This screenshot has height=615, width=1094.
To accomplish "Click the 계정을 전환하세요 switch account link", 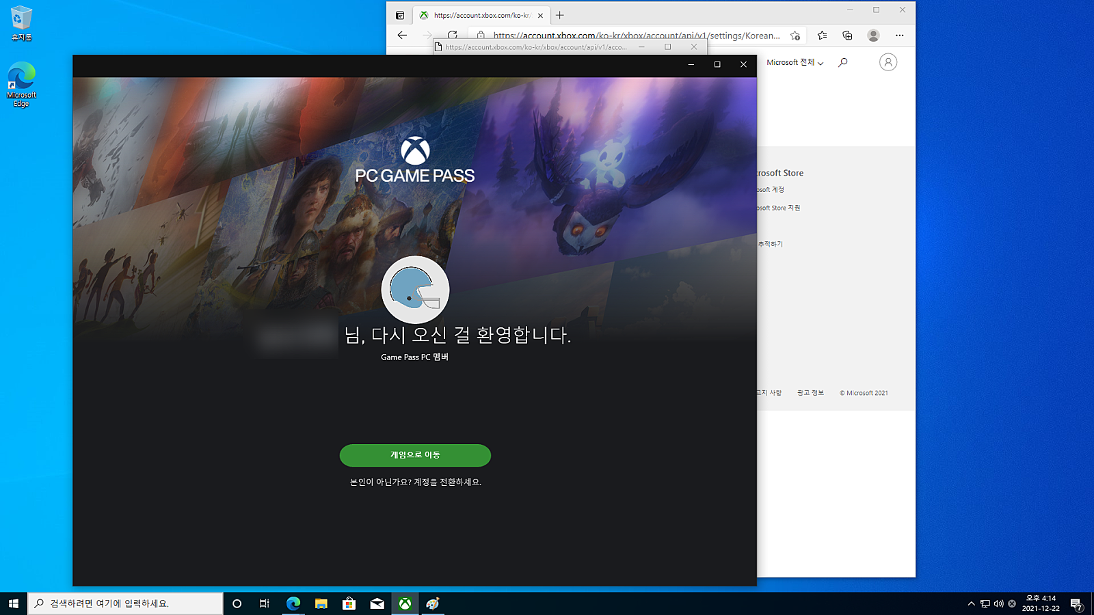I will point(447,482).
